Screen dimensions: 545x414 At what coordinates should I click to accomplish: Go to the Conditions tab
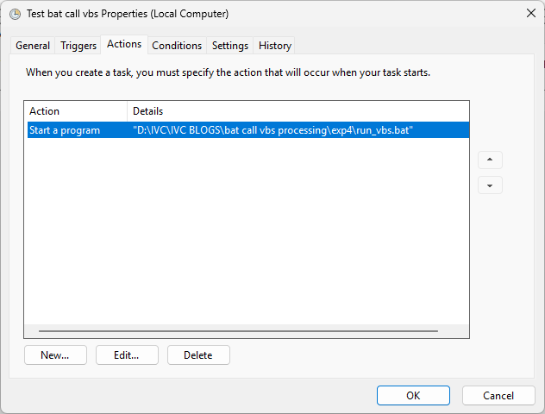(177, 46)
